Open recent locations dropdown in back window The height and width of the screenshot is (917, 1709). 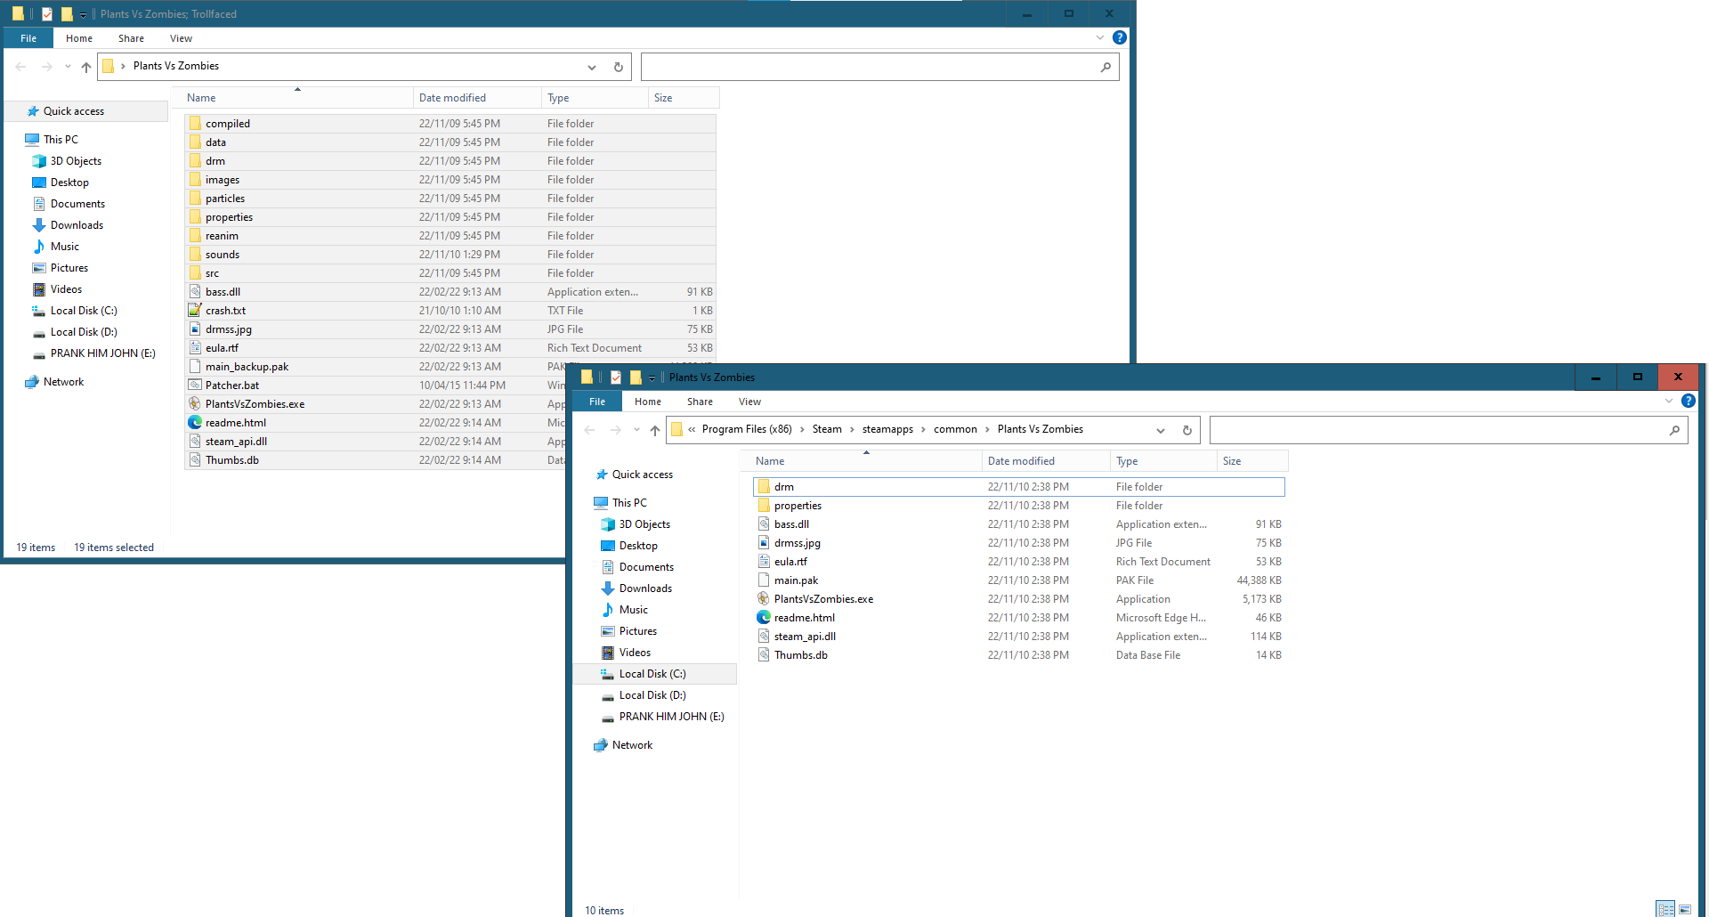pyautogui.click(x=68, y=67)
